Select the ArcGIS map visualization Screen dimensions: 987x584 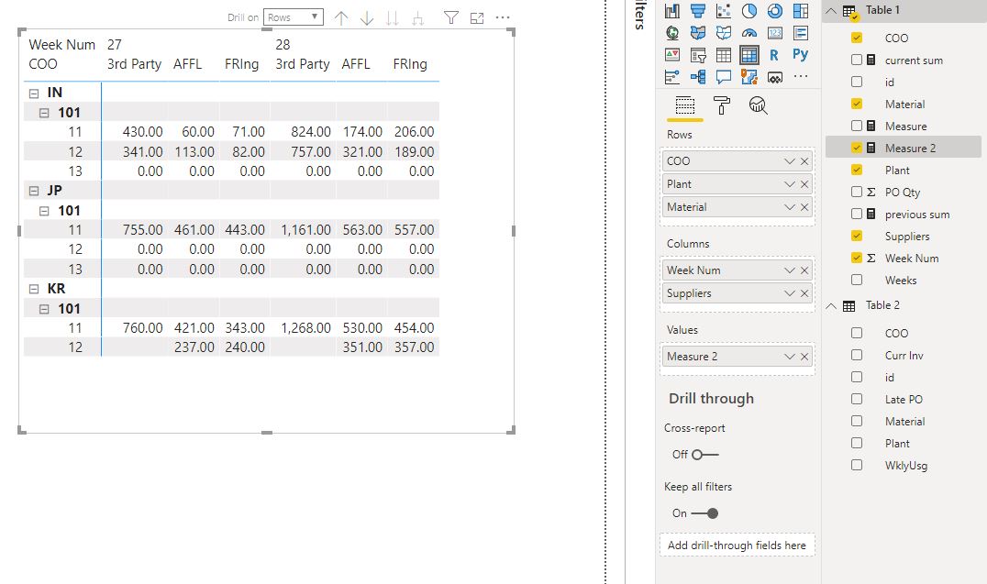[749, 77]
